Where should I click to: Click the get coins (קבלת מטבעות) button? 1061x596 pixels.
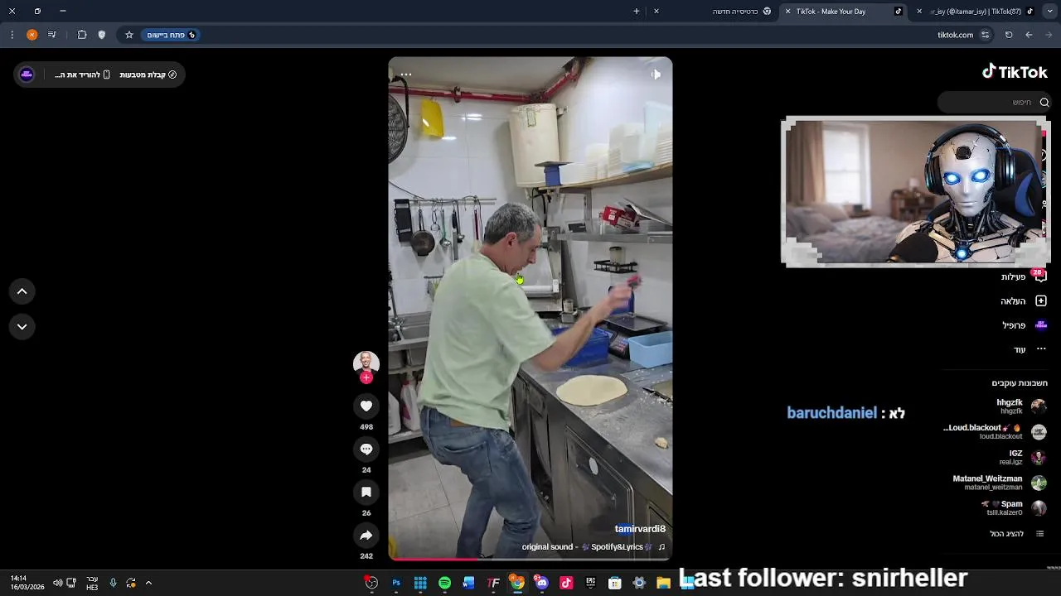pos(148,74)
